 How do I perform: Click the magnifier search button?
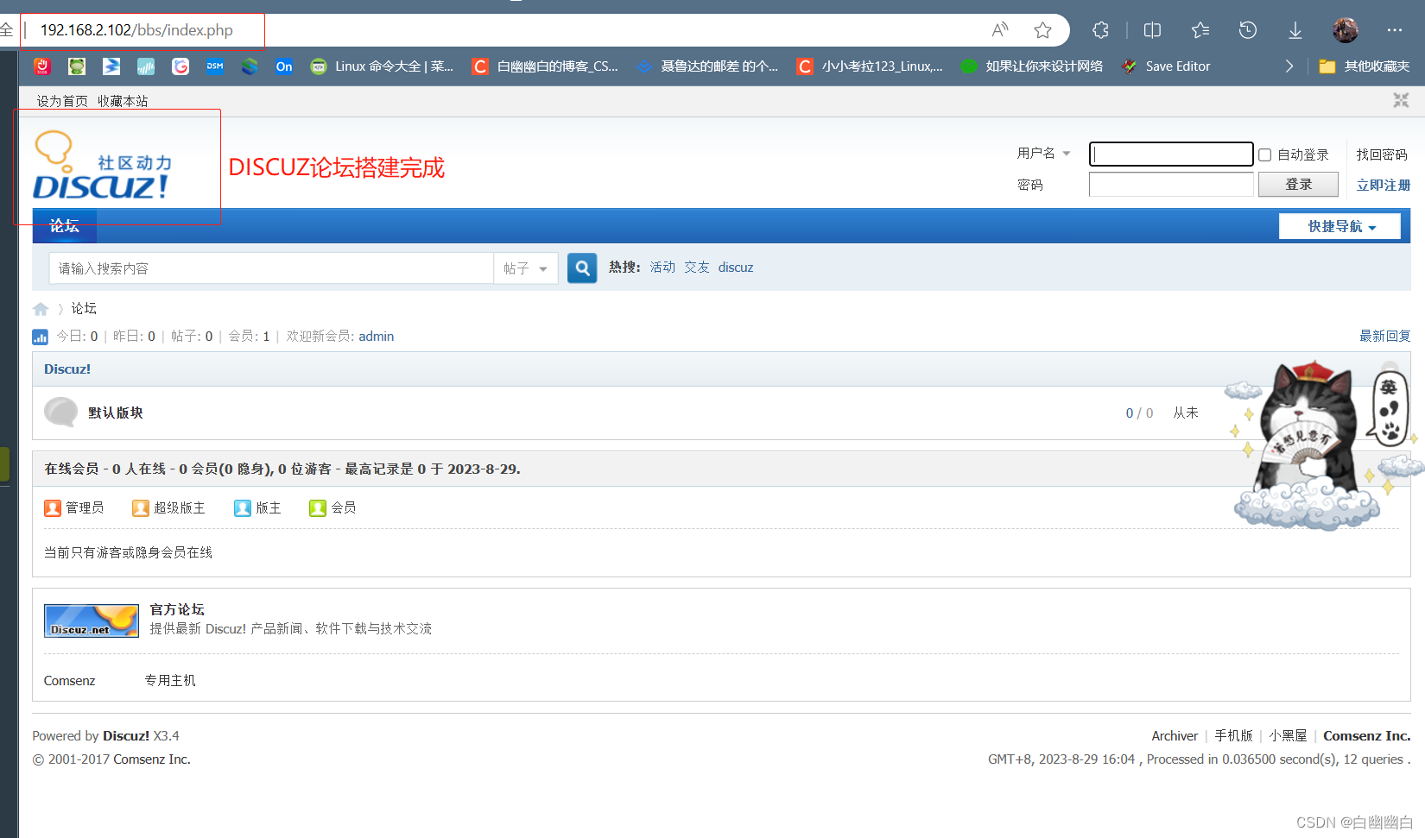click(582, 268)
